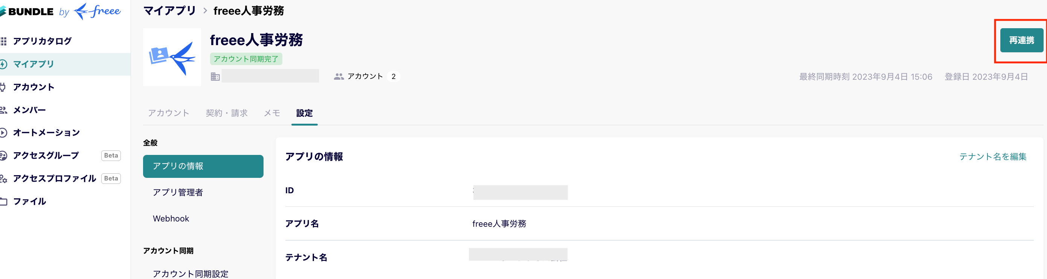1047x279 pixels.
Task: Open ファイル in the sidebar
Action: point(29,202)
